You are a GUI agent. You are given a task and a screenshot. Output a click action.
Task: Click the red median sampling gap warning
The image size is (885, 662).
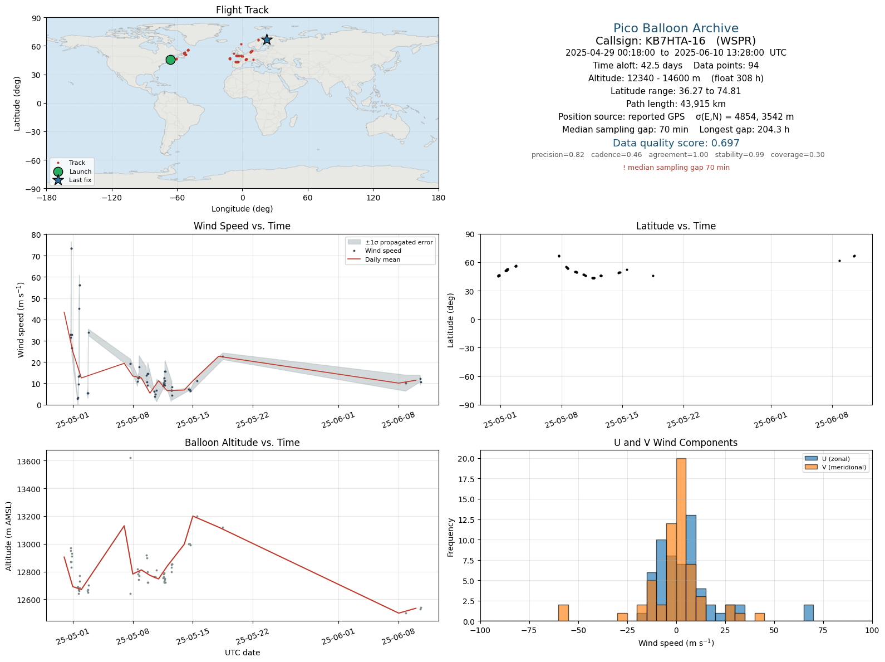pos(676,168)
